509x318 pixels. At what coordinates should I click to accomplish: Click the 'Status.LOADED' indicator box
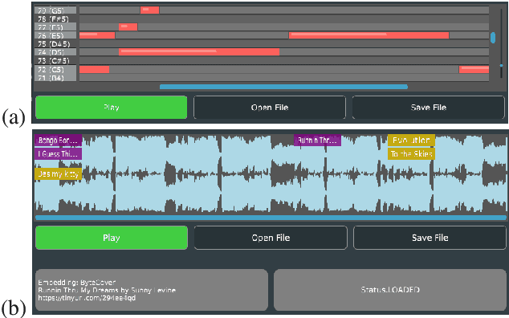(390, 289)
